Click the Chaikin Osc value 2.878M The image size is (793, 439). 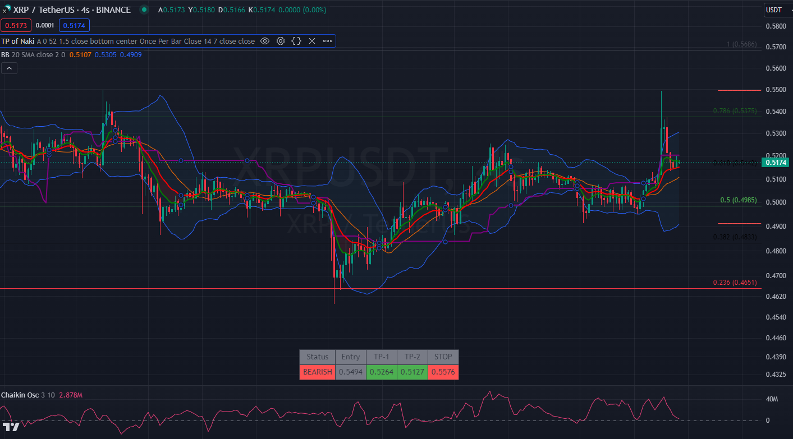click(x=71, y=395)
